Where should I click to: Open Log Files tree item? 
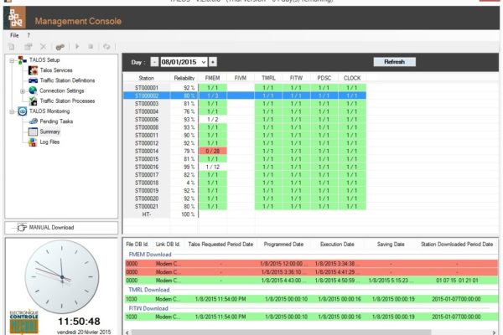coord(49,142)
